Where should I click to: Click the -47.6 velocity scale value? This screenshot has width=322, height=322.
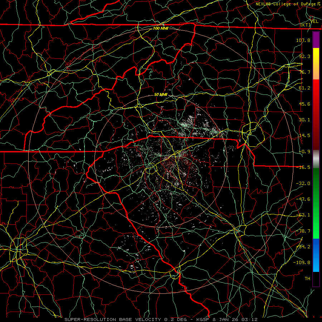(303, 199)
